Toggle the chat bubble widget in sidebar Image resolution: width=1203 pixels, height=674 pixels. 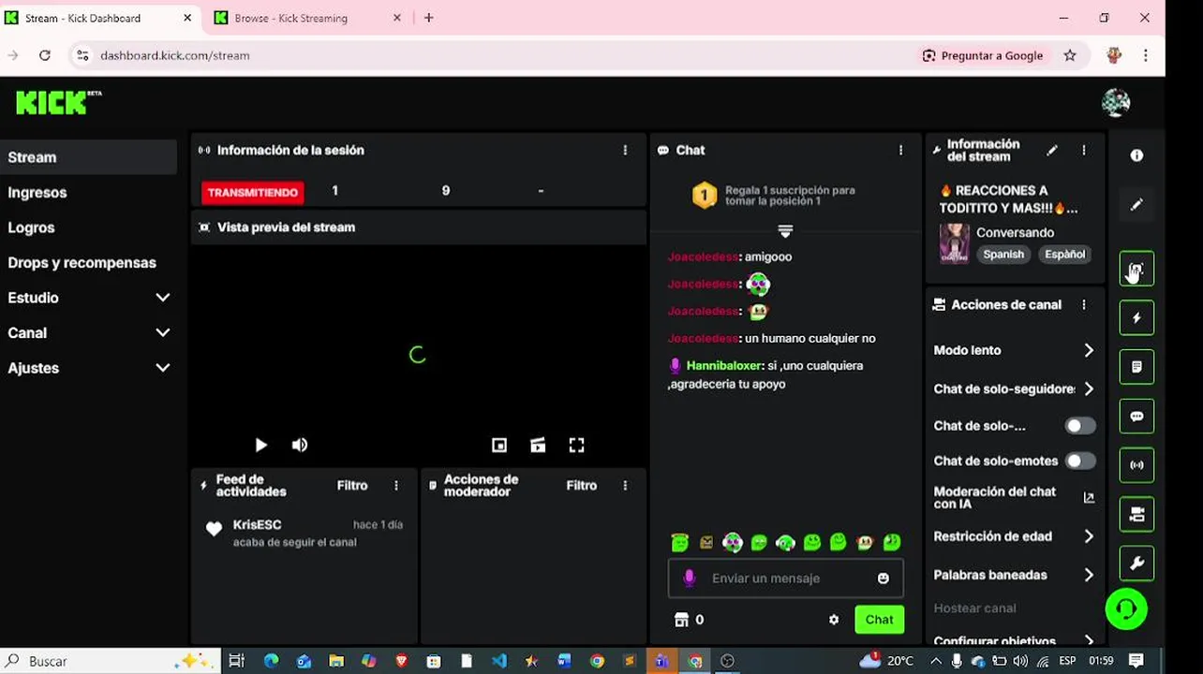tap(1136, 416)
